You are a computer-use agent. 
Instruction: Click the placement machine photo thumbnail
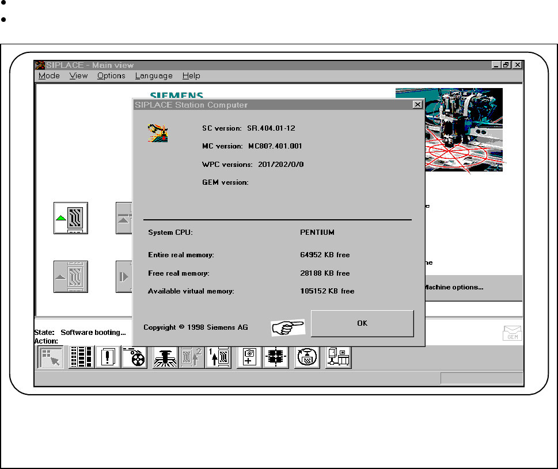464,130
